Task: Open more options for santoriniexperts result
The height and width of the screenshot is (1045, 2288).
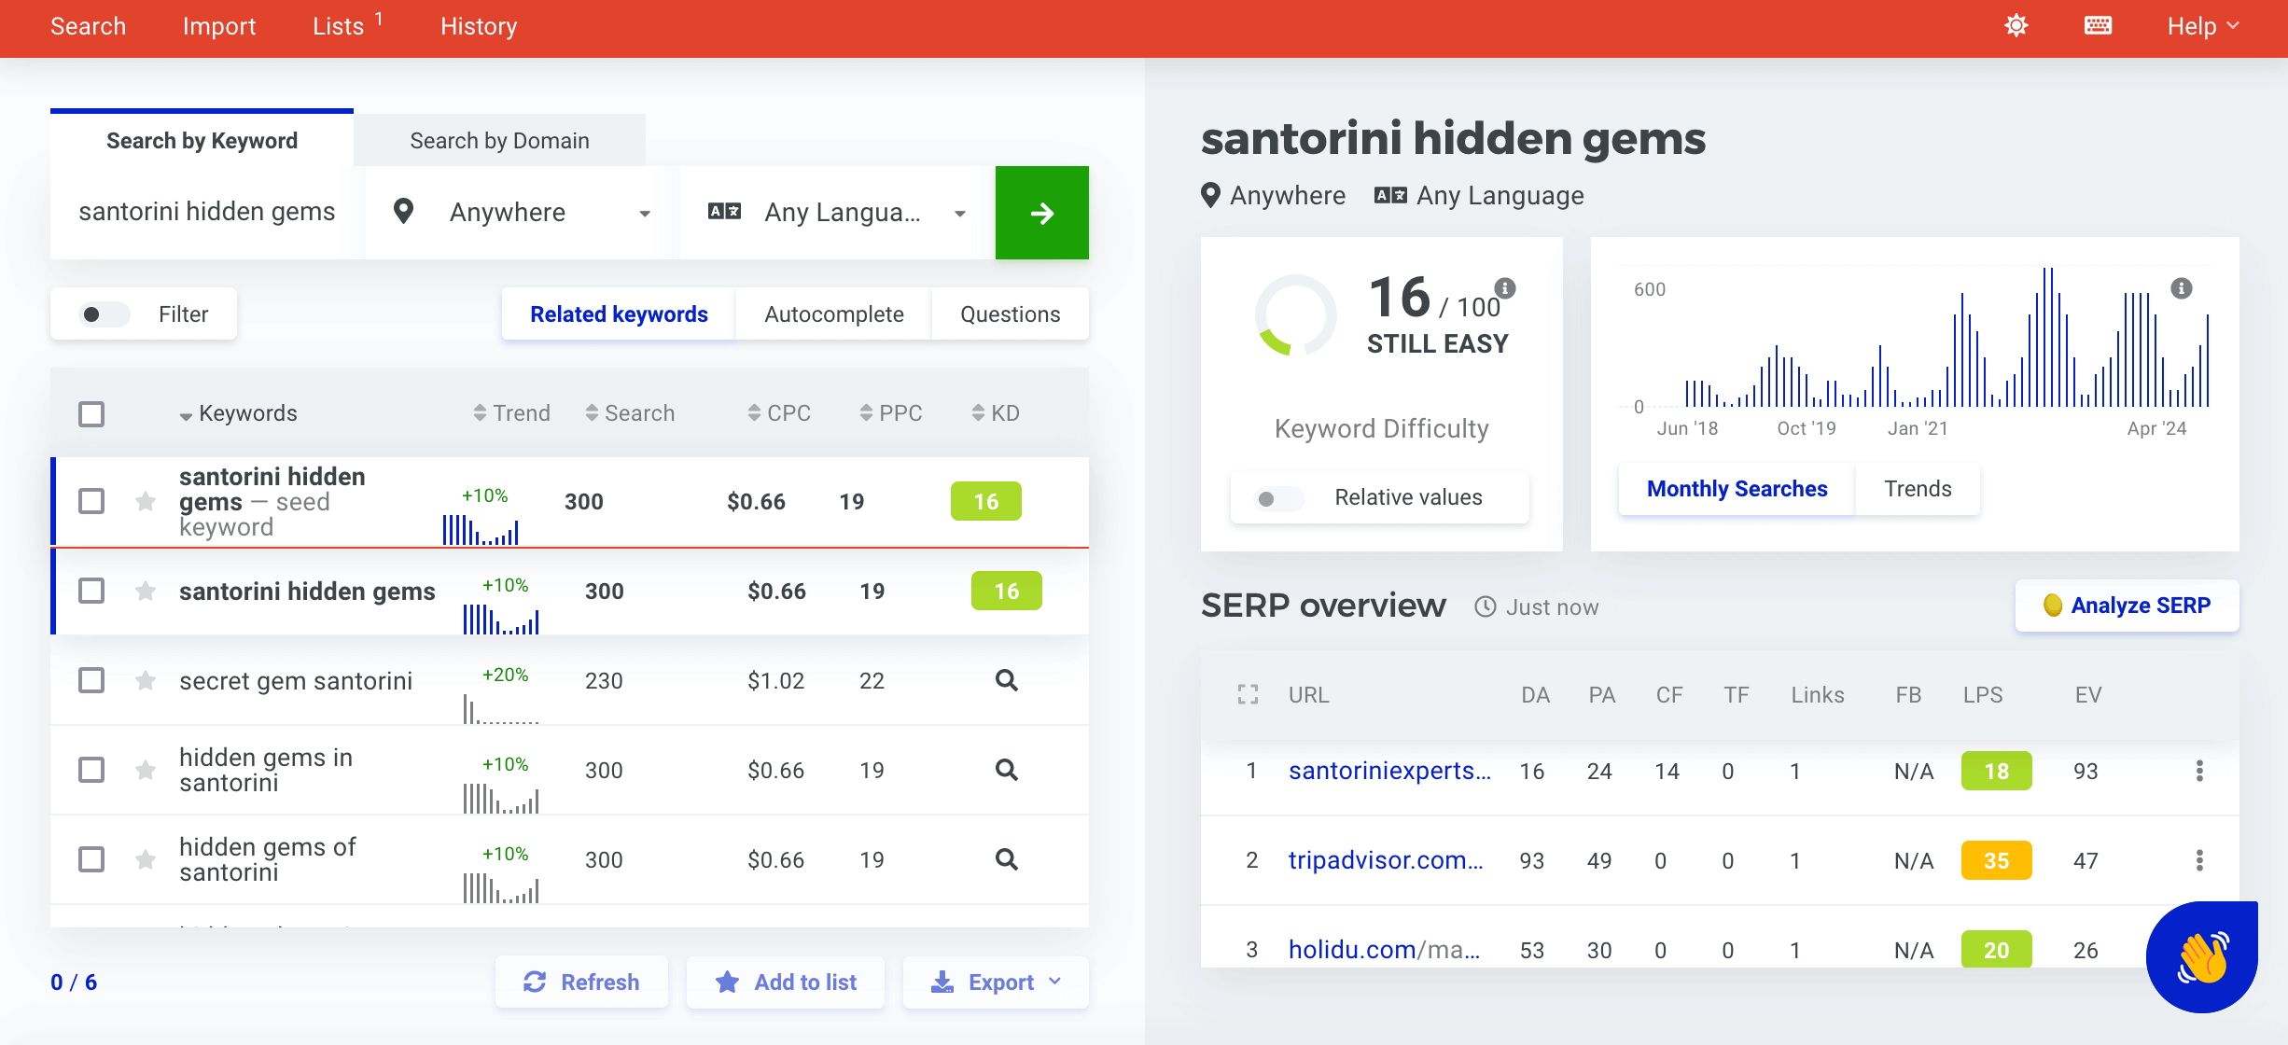Action: [2199, 771]
